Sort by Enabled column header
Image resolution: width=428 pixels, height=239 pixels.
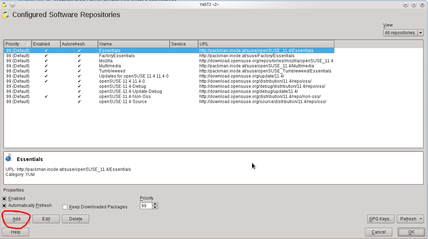[x=46, y=44]
